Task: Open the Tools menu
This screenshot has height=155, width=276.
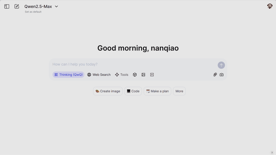Action: coord(122,75)
